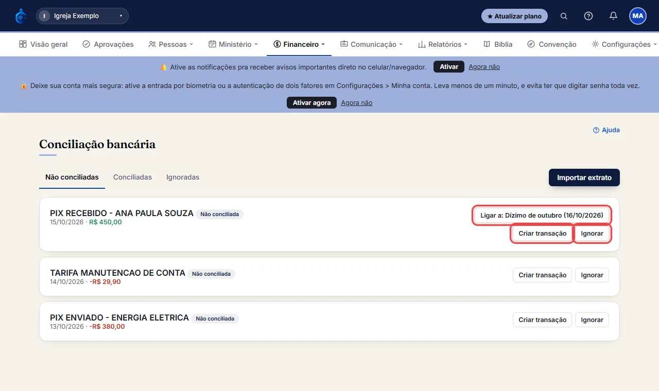Click the -R$ 29,90 amount

click(105, 282)
